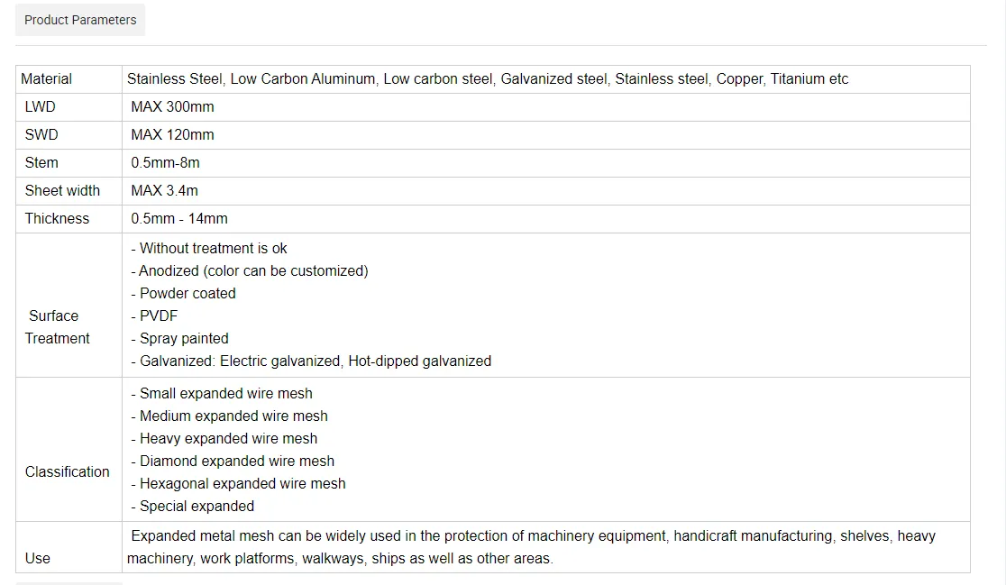Image resolution: width=1006 pixels, height=585 pixels.
Task: Click the Sheet width label
Action: pyautogui.click(x=62, y=191)
